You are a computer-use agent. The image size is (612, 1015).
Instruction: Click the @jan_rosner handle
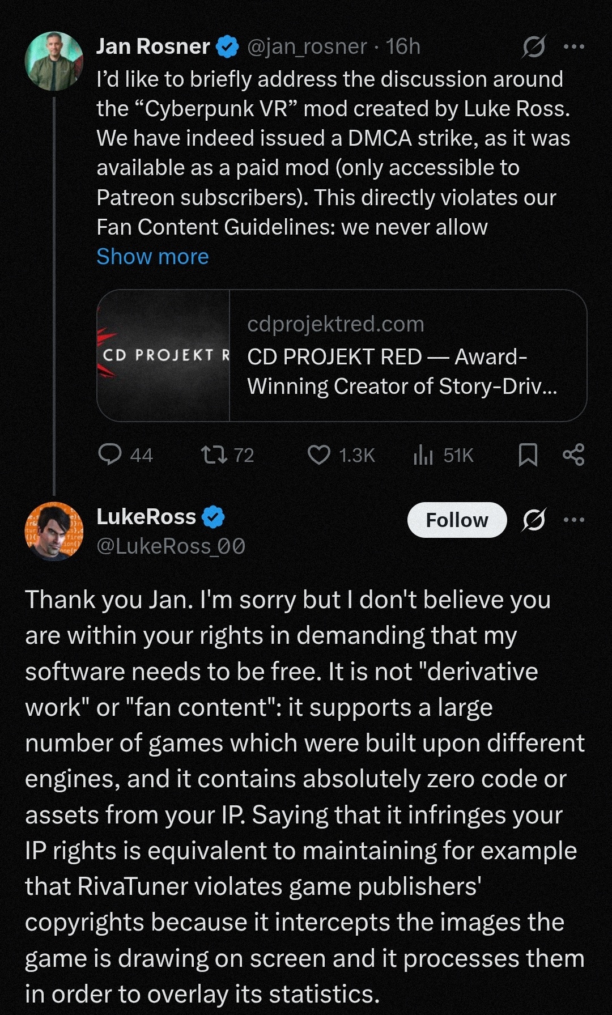click(x=307, y=46)
